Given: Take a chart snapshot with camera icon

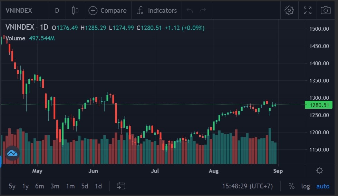Looking at the screenshot, I should coord(326,10).
